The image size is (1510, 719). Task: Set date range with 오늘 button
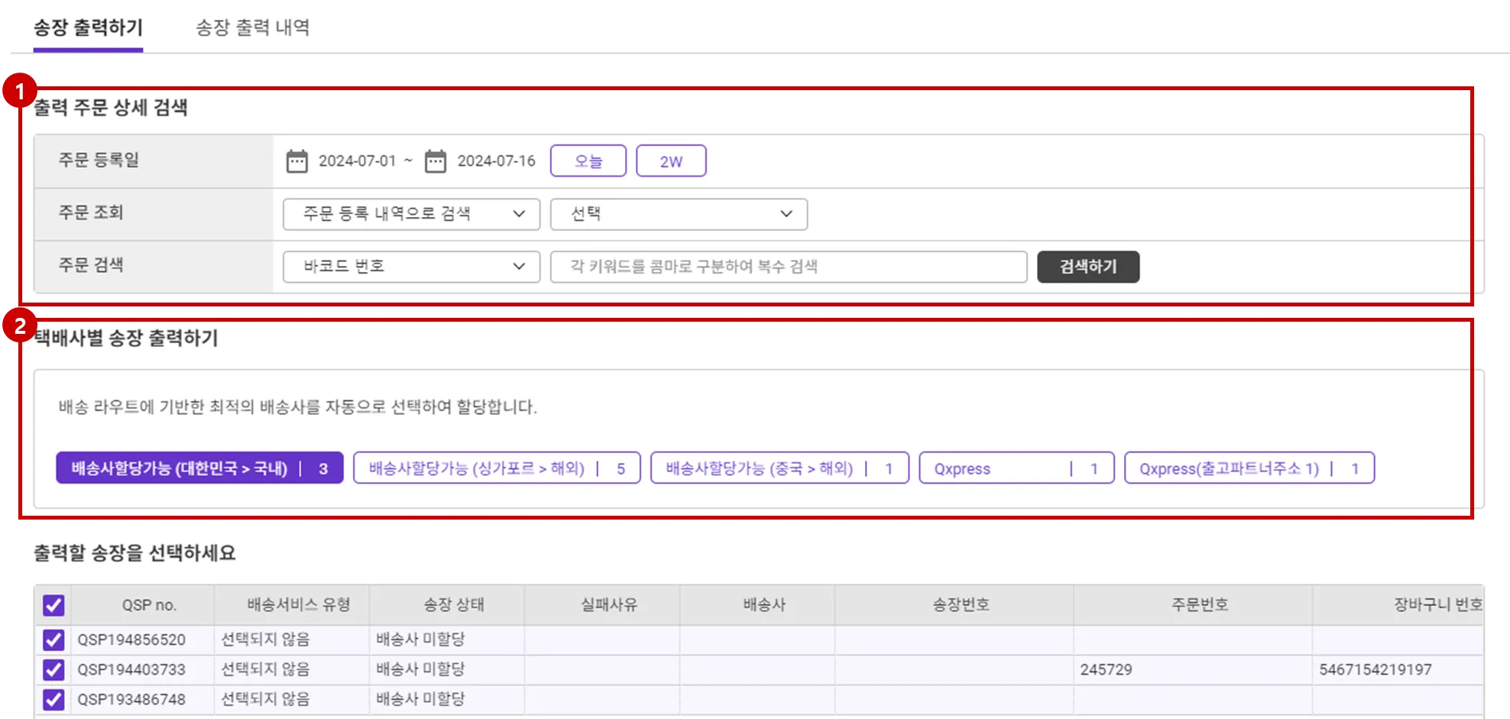click(588, 161)
